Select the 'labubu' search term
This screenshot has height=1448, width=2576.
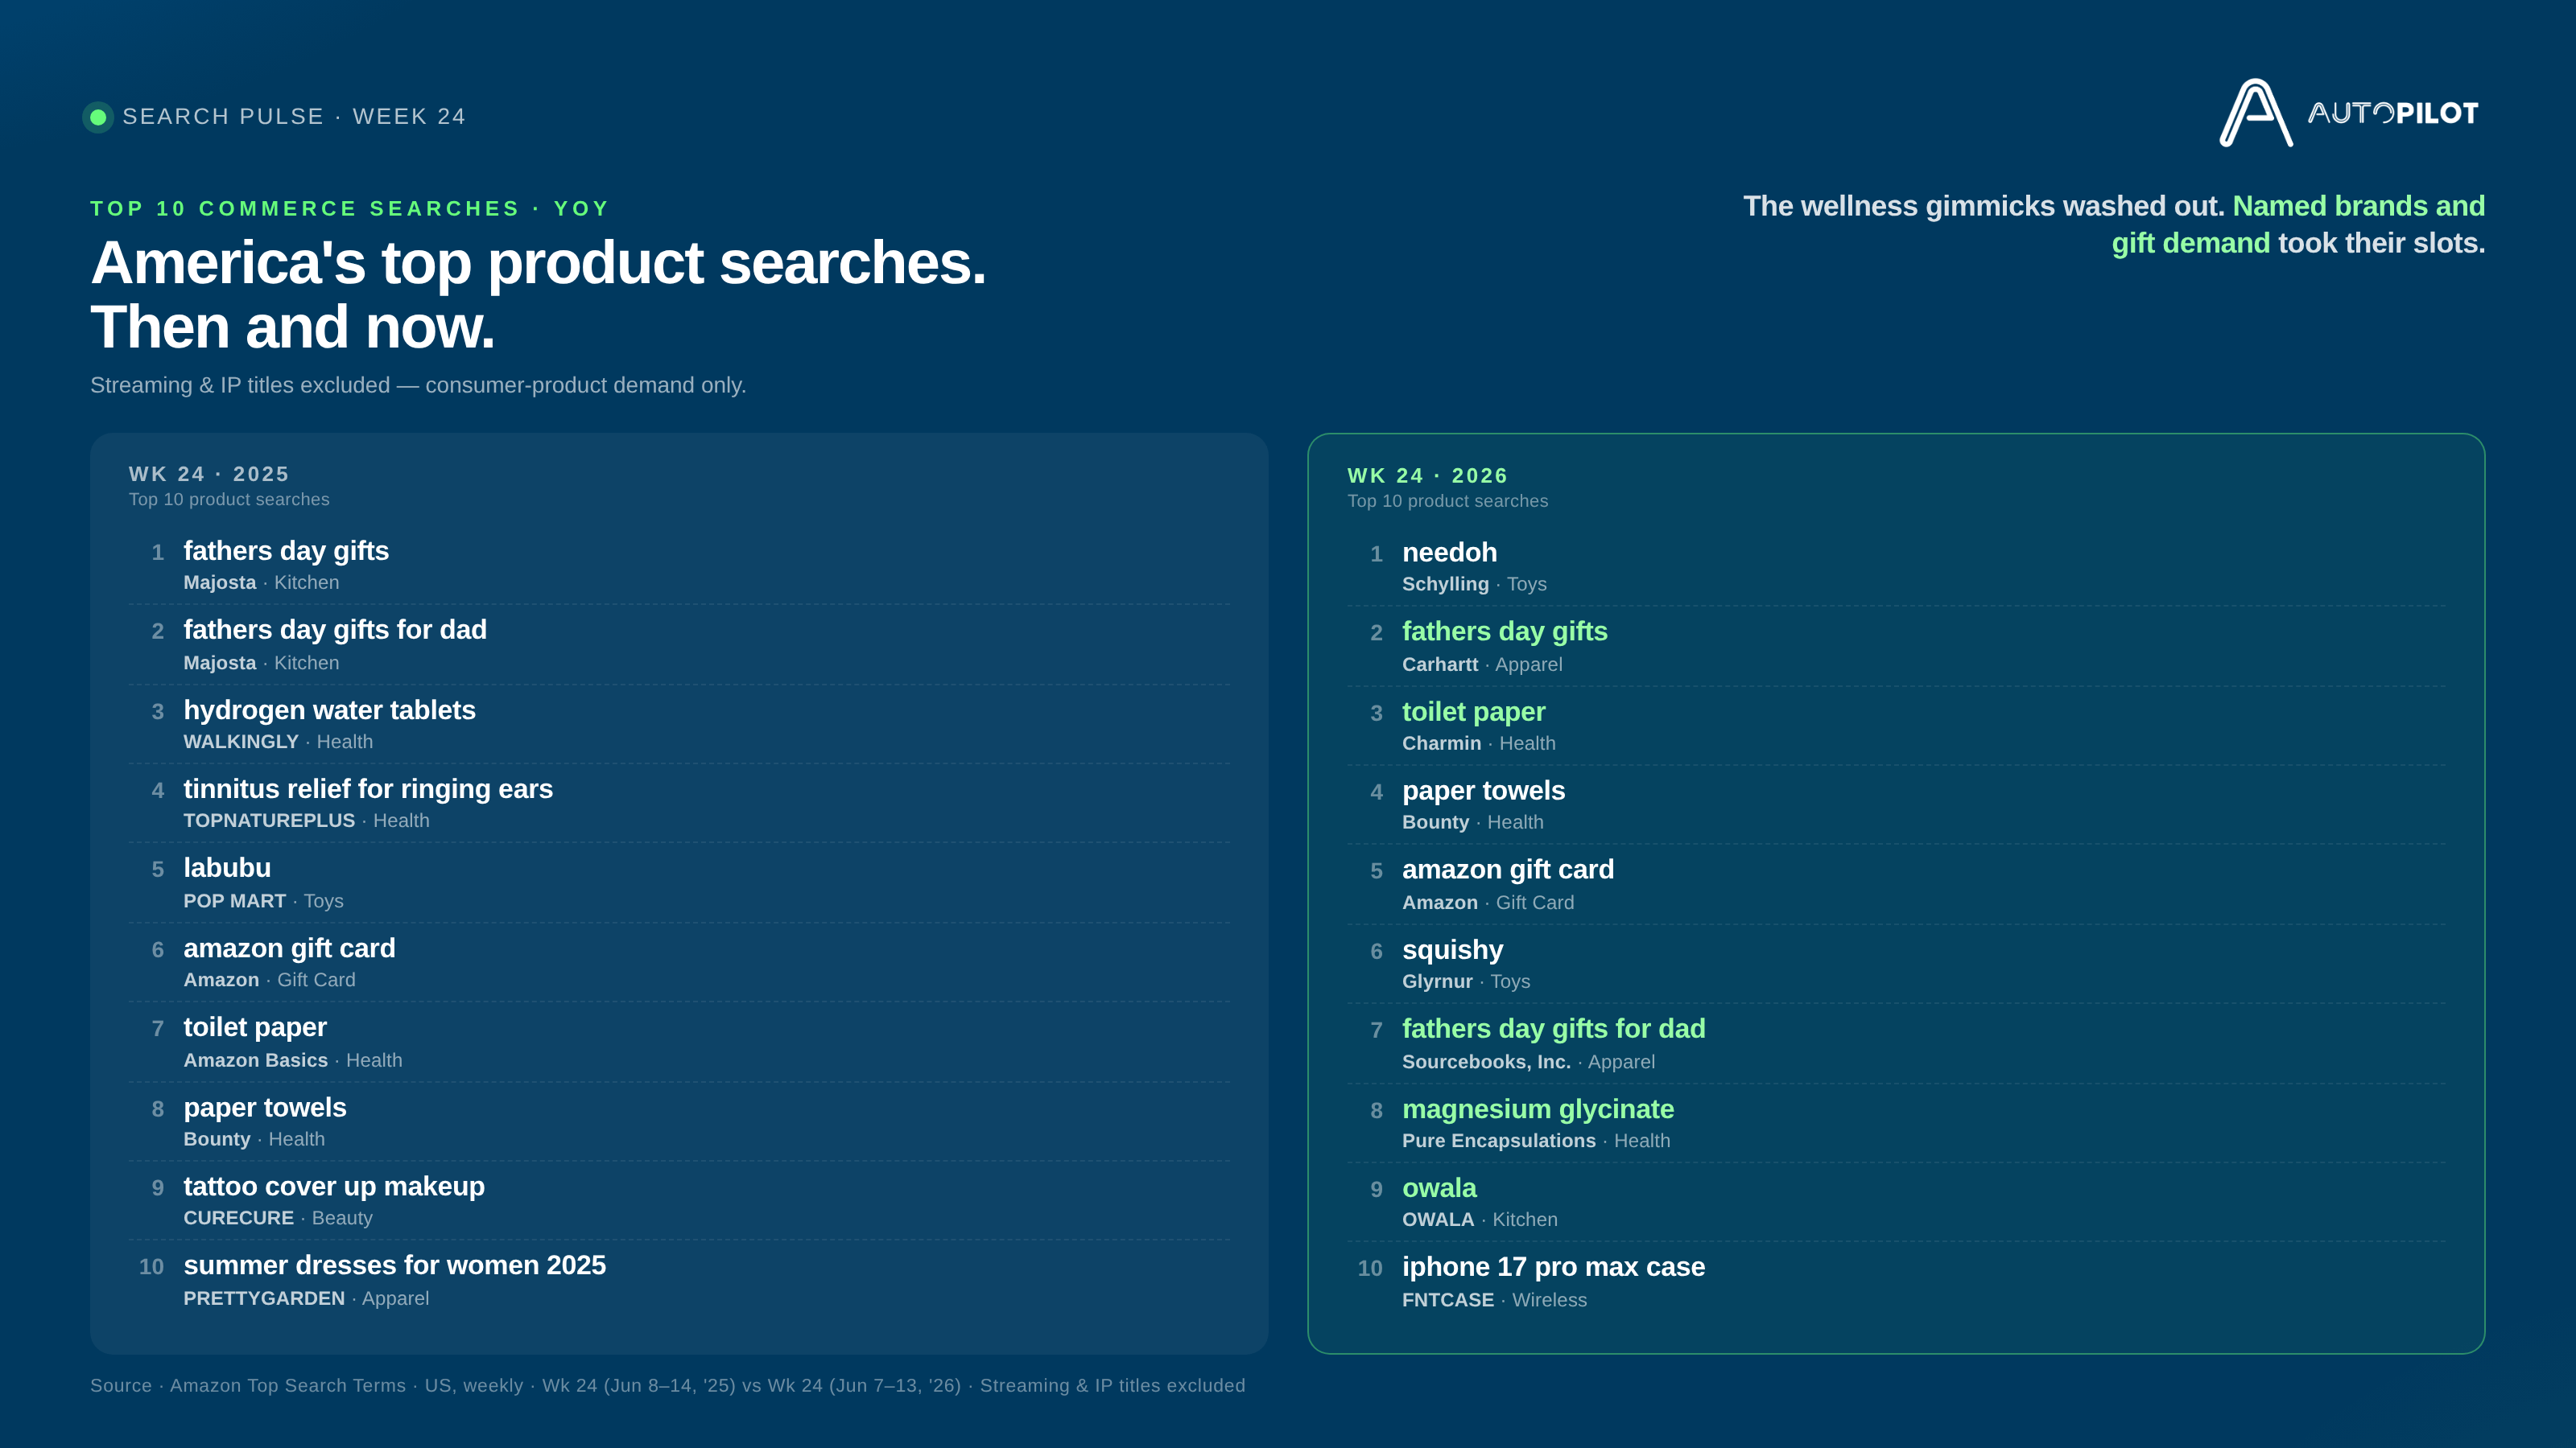pos(227,867)
